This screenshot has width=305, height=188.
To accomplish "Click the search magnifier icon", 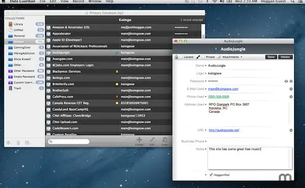I will tap(51, 141).
